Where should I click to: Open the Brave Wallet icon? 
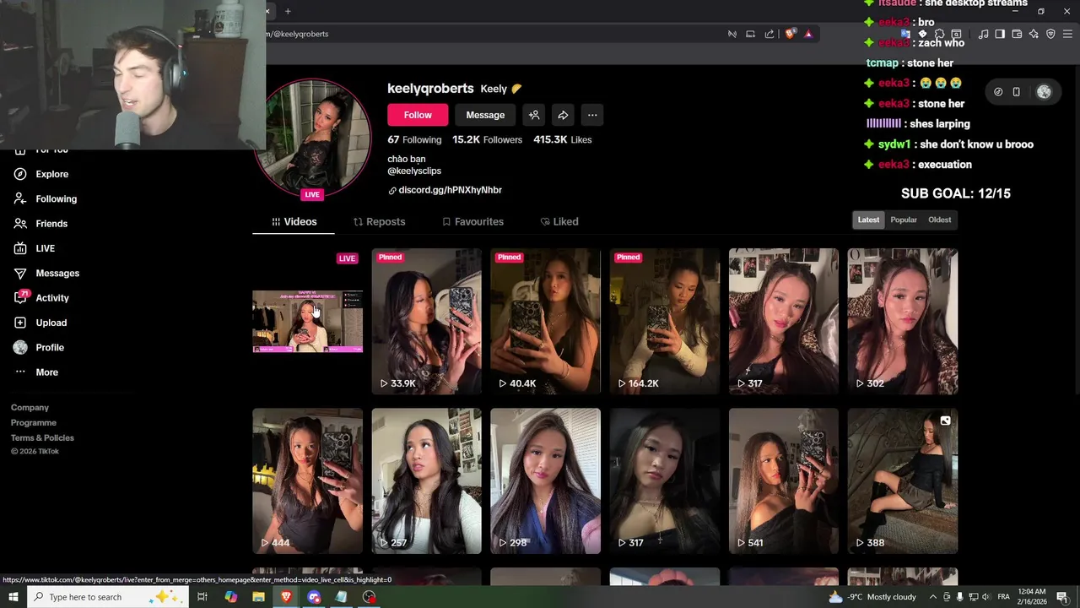pos(1017,34)
